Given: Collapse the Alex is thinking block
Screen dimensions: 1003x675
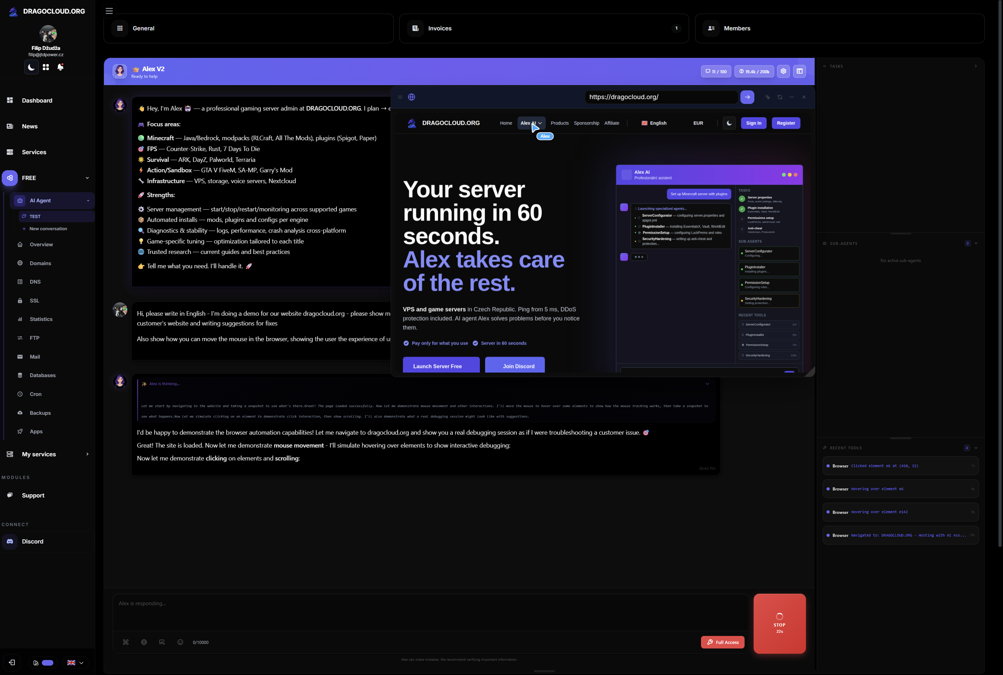Looking at the screenshot, I should tap(707, 384).
